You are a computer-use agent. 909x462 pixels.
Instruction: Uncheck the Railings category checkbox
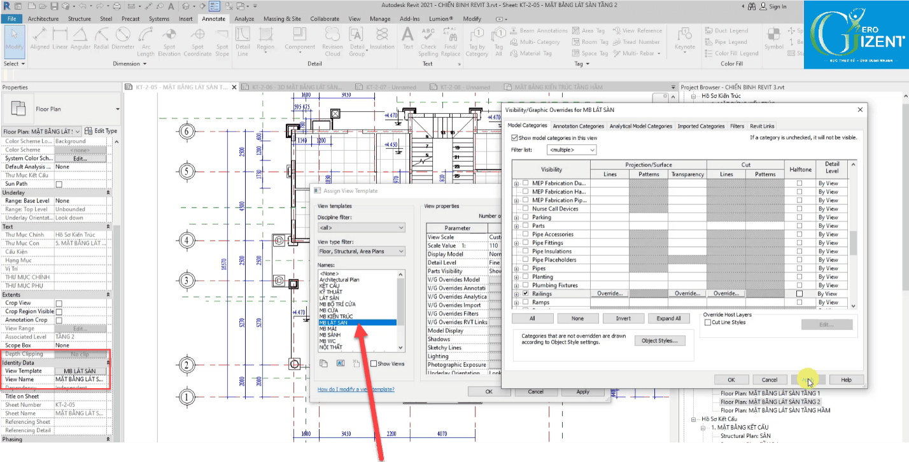(526, 294)
